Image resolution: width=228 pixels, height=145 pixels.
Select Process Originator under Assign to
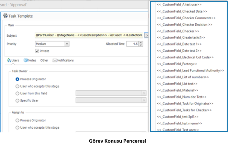pos(18,120)
